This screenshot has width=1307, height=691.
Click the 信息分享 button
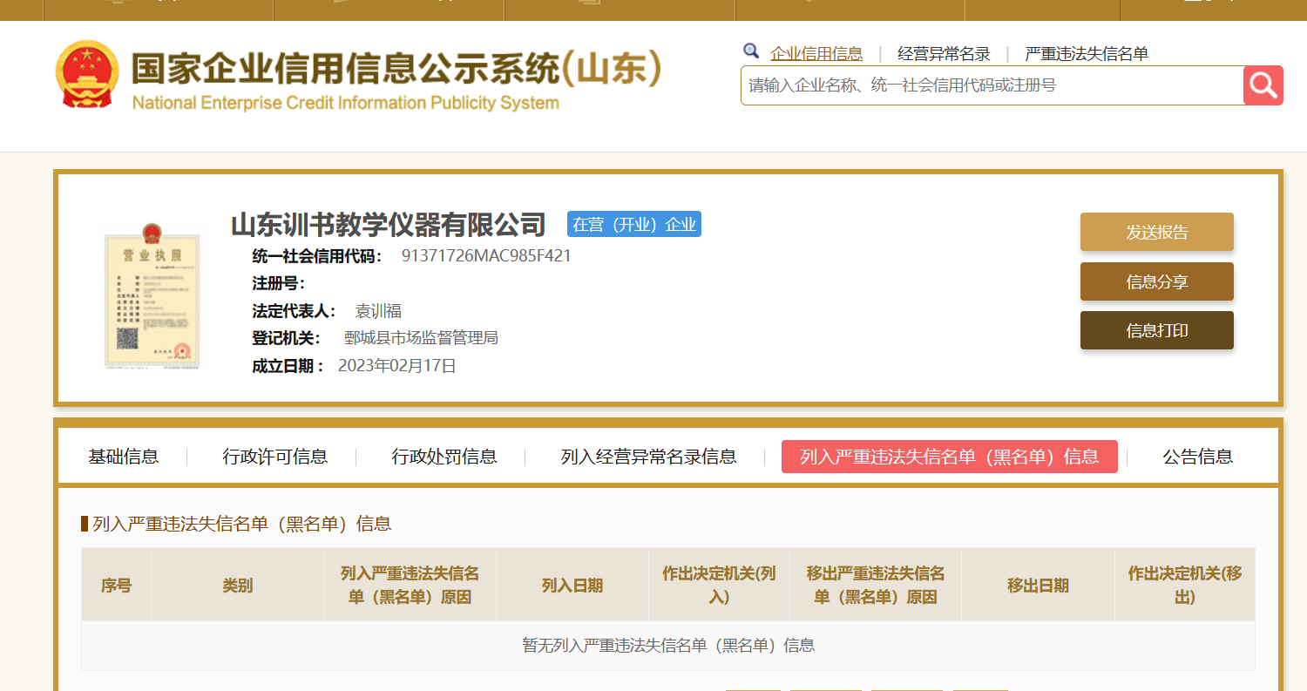click(x=1157, y=281)
